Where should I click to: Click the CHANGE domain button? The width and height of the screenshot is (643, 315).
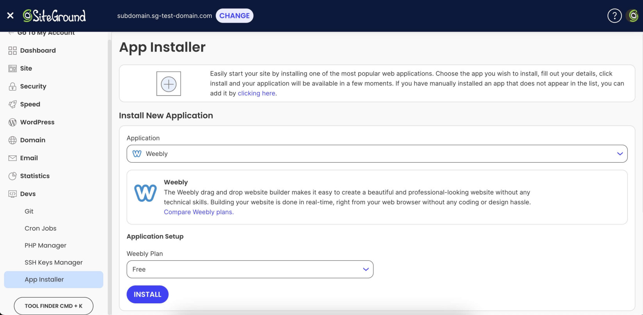(x=234, y=16)
